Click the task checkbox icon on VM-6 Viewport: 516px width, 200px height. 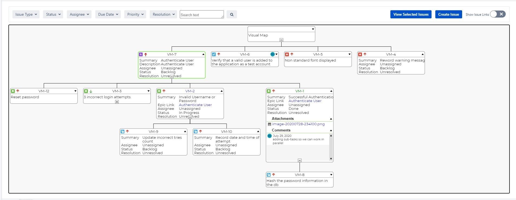coord(214,55)
